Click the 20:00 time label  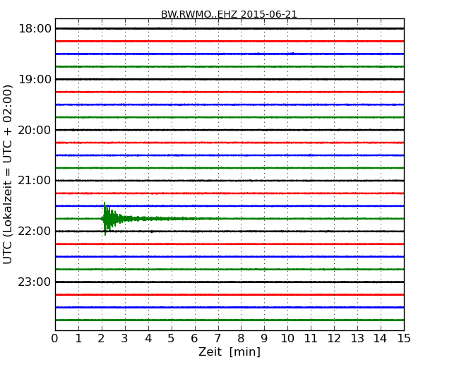pyautogui.click(x=35, y=130)
